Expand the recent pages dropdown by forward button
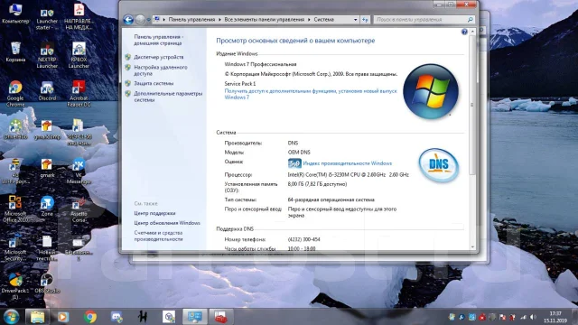 [x=148, y=20]
